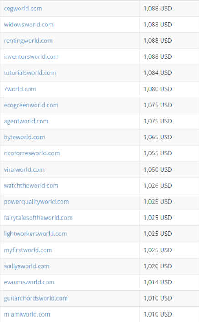Select viralworld.com domain link

pyautogui.click(x=24, y=169)
